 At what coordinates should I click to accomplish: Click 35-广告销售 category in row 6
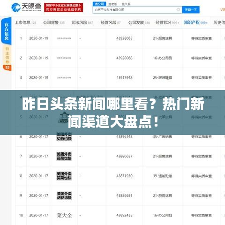point(163,136)
